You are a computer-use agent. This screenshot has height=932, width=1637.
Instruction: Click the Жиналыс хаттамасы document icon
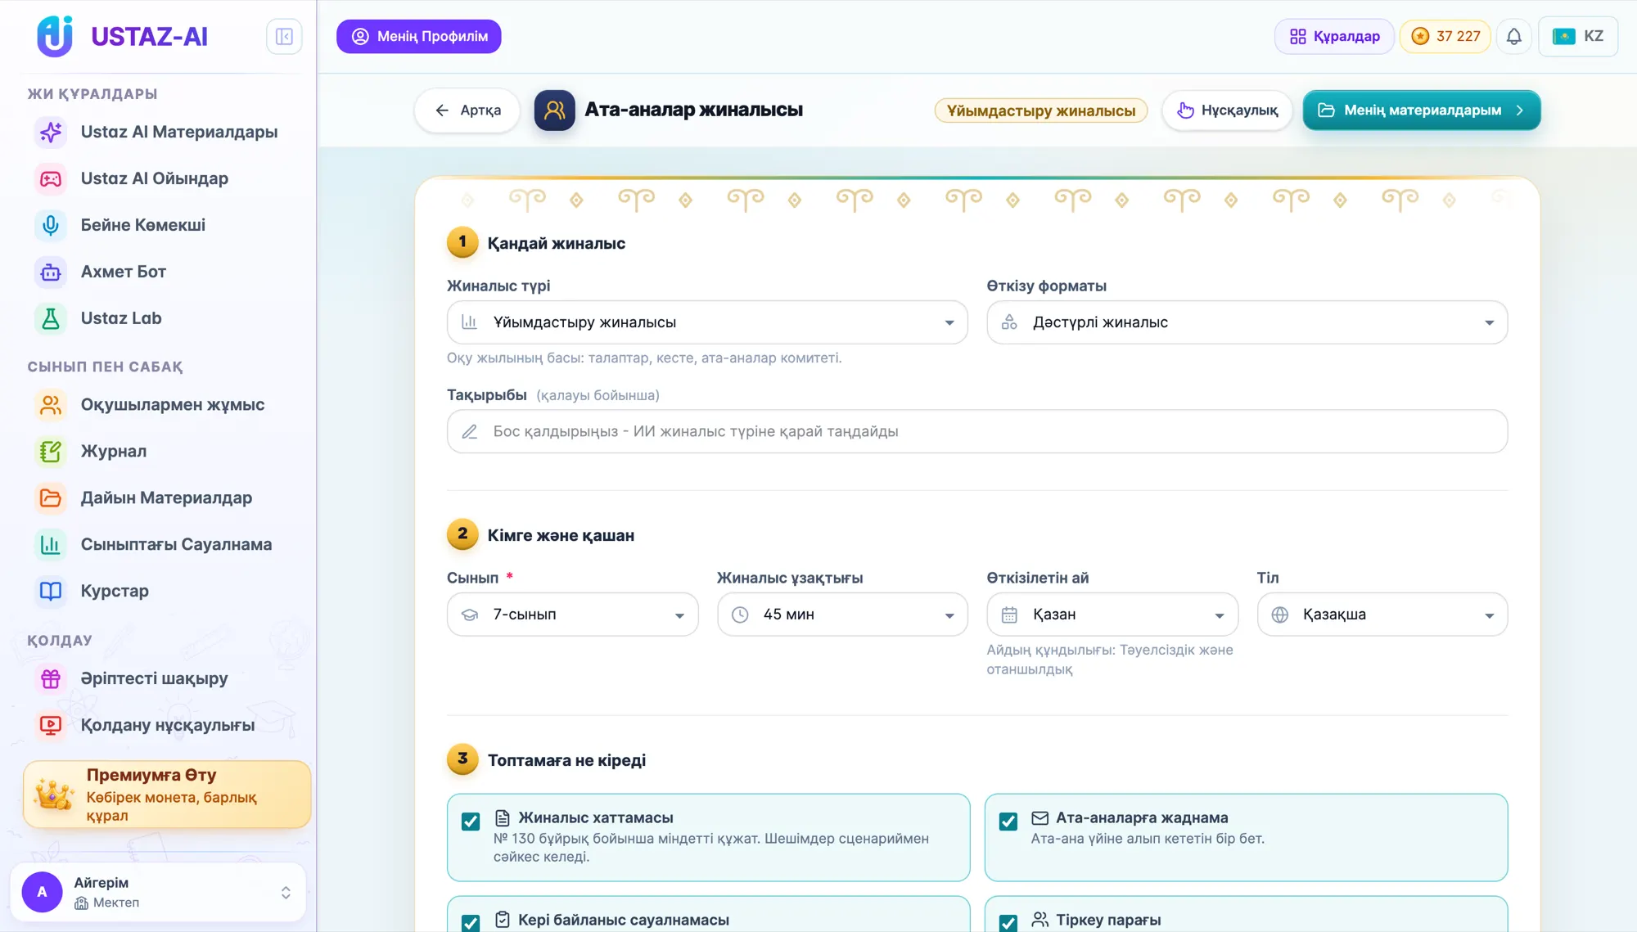[503, 817]
